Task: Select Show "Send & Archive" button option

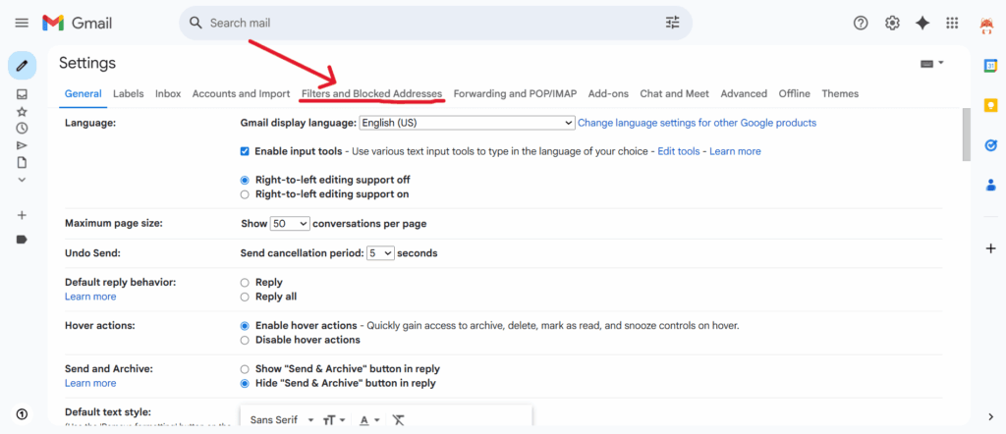Action: (245, 369)
